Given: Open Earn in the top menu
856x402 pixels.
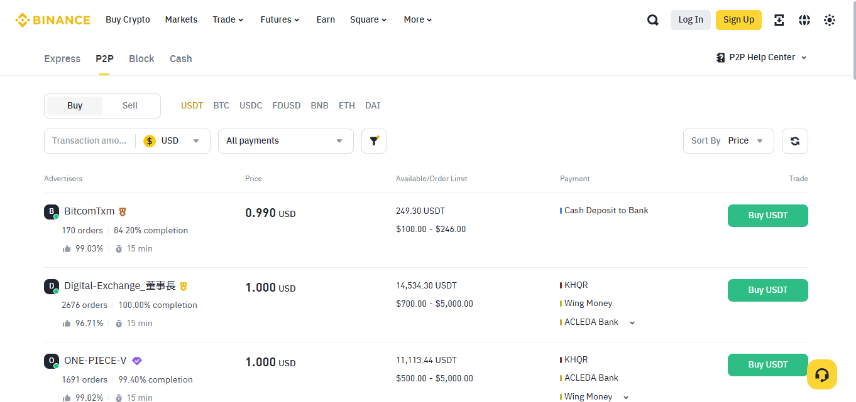Looking at the screenshot, I should pos(326,20).
